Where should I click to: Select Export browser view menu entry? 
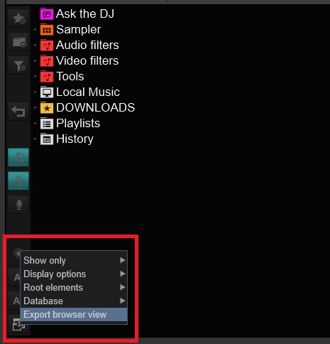click(x=74, y=315)
